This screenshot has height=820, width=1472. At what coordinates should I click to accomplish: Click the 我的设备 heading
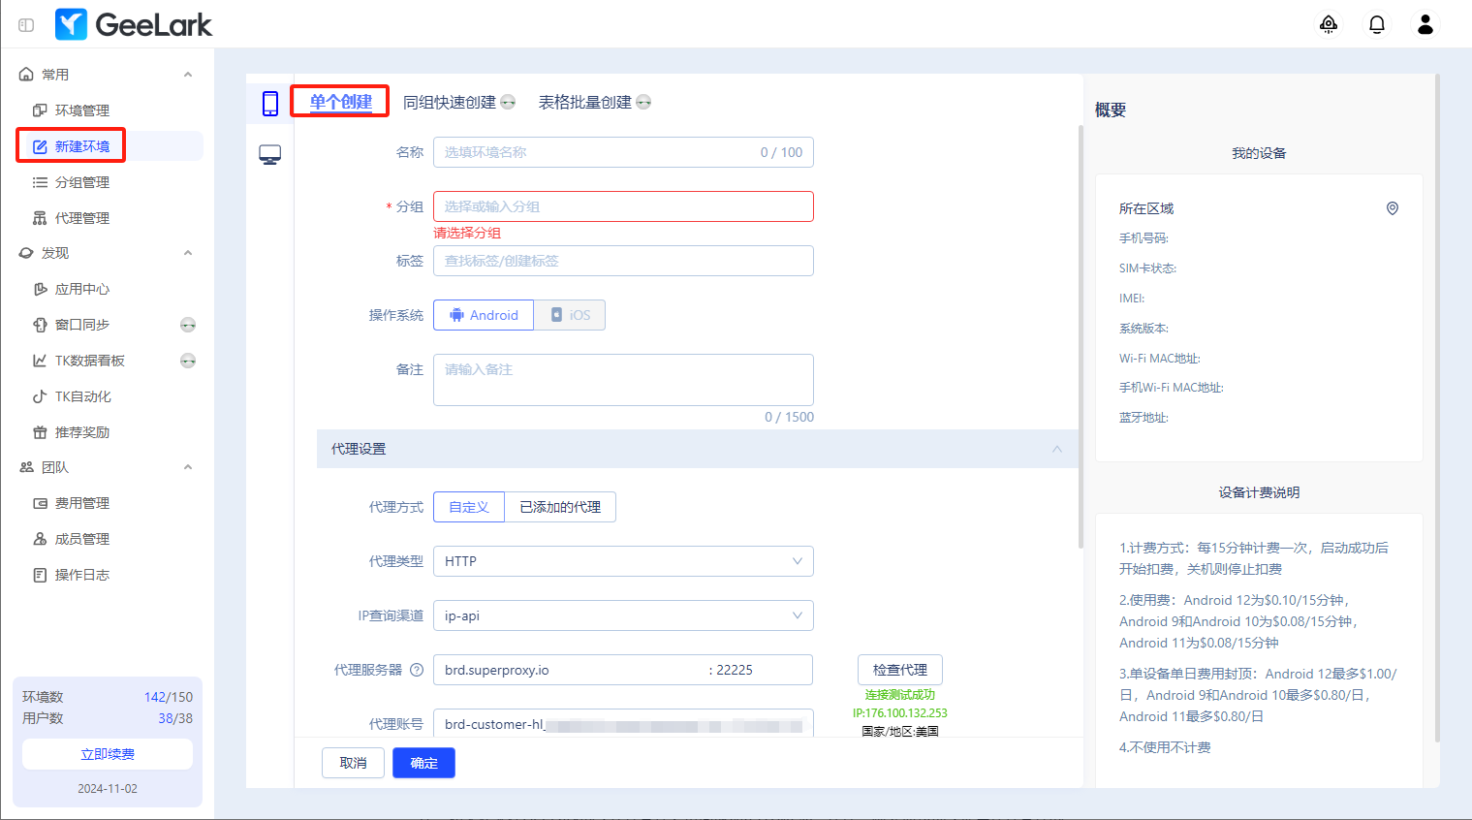coord(1259,153)
